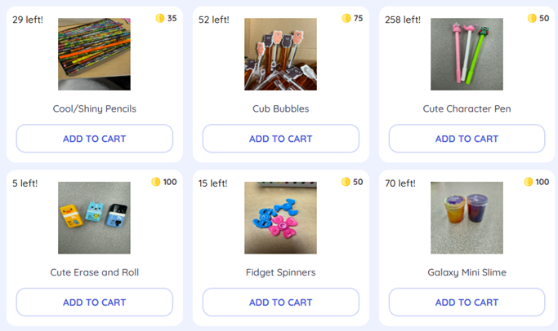
Task: Click the coin icon on Cub Bubbles
Action: 346,18
